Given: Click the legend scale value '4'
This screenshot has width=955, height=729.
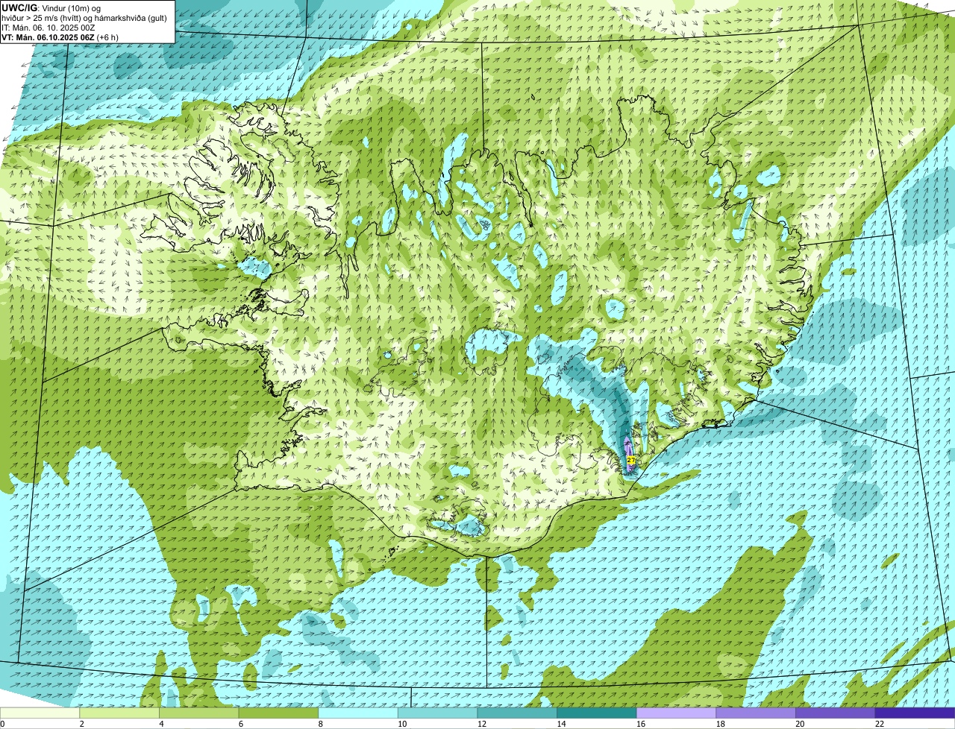Looking at the screenshot, I should point(161,724).
